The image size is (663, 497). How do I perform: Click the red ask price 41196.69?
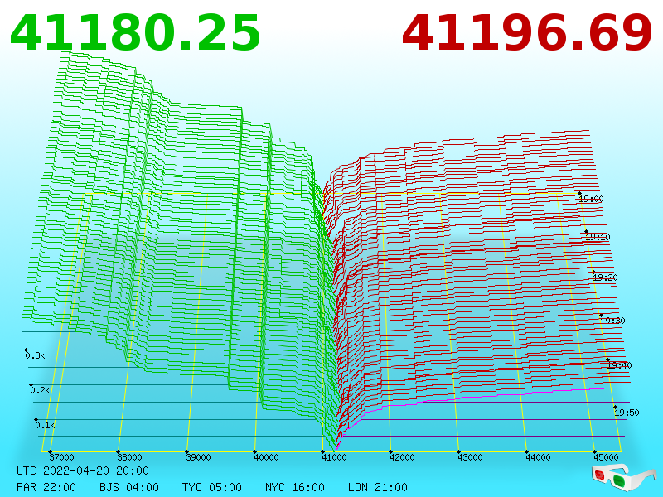[x=527, y=33]
